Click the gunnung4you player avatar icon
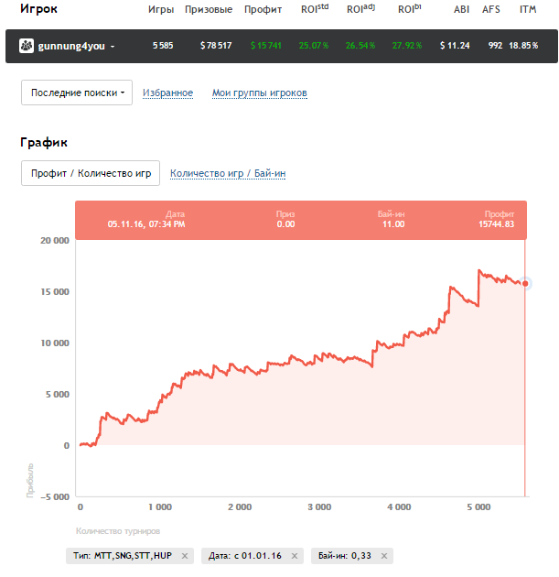 point(26,46)
